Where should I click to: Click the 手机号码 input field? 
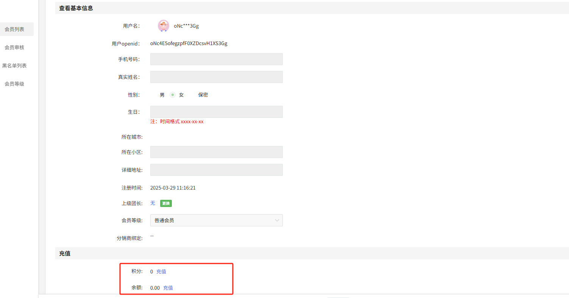216,59
